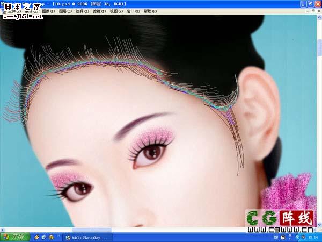Launch first quick launch icon beside Start
The width and height of the screenshot is (322, 242).
click(x=36, y=237)
